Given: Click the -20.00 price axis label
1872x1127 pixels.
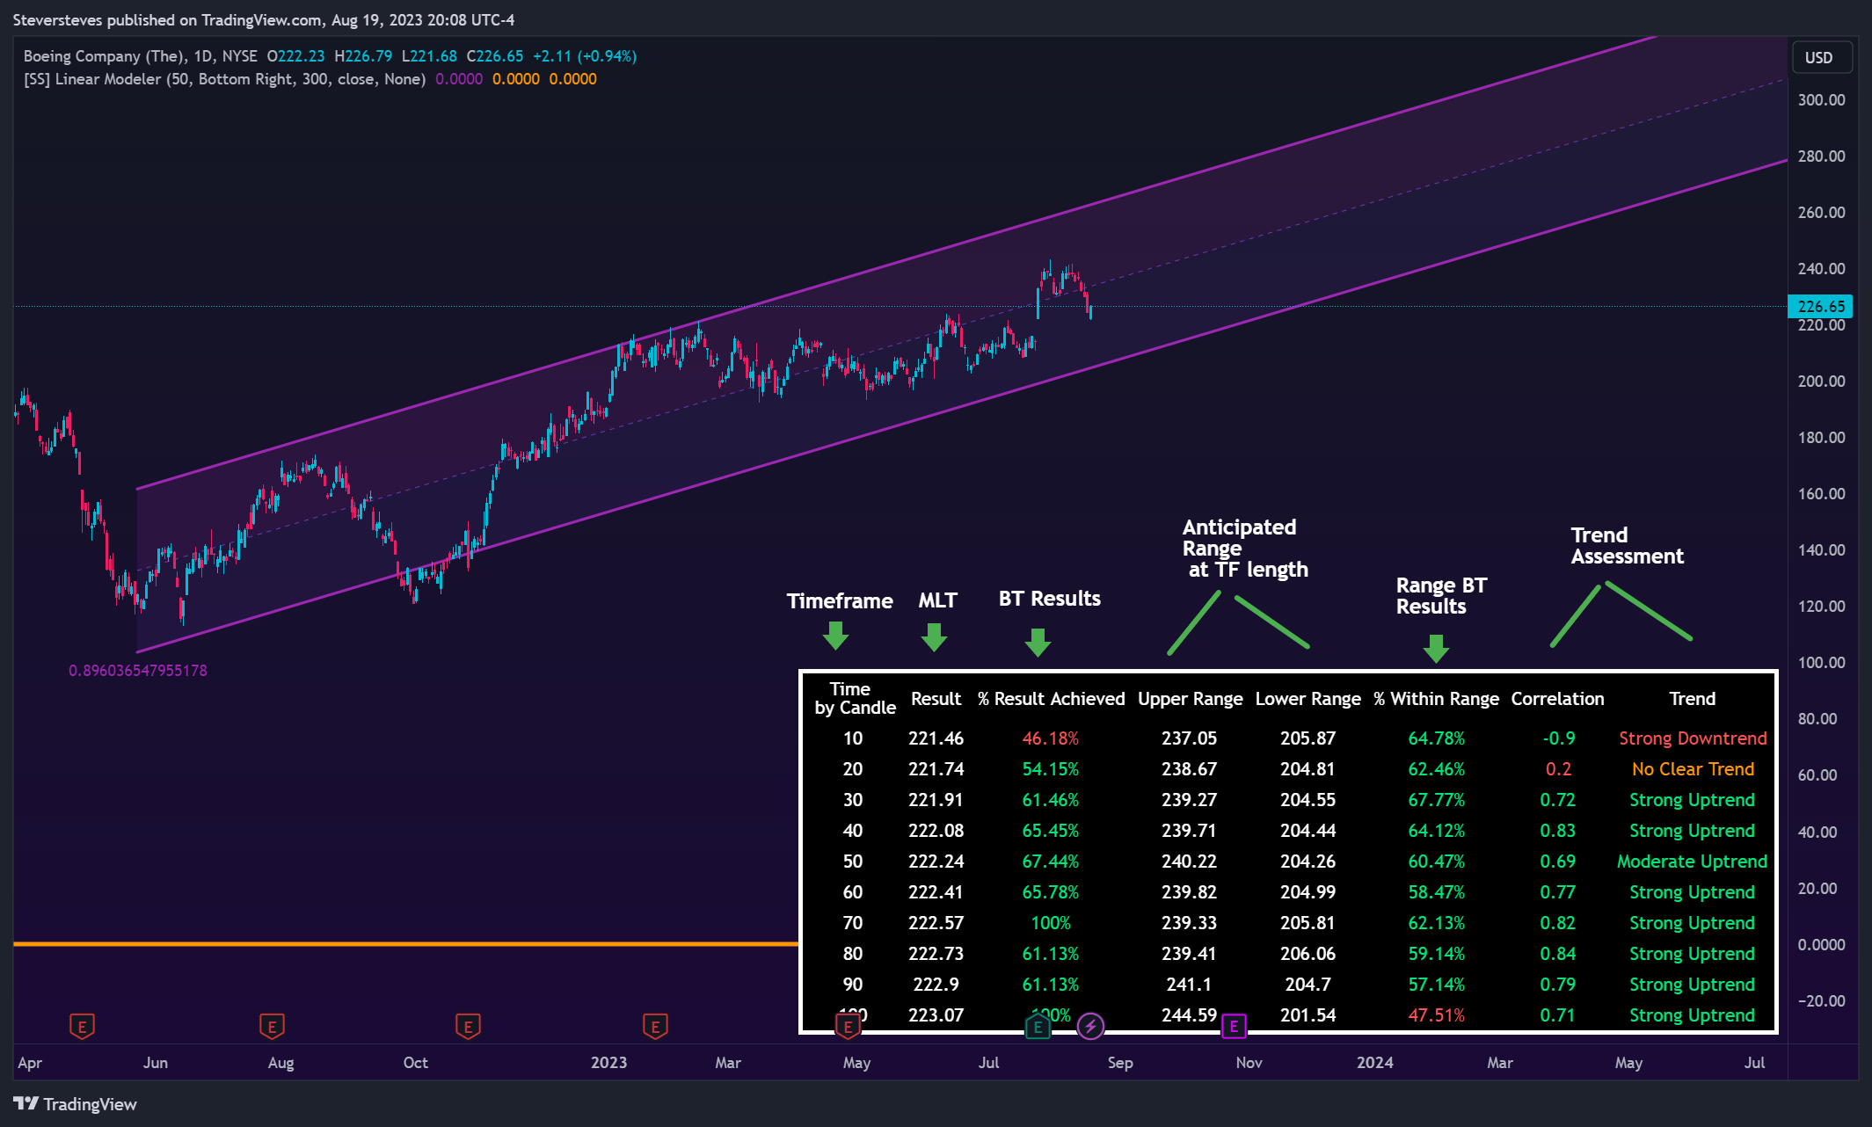Looking at the screenshot, I should click(1821, 1000).
